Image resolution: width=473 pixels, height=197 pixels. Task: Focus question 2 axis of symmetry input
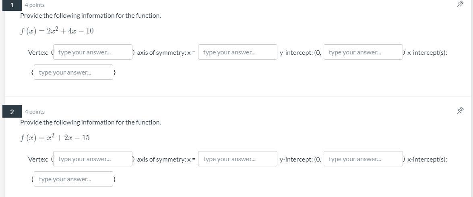(x=238, y=159)
